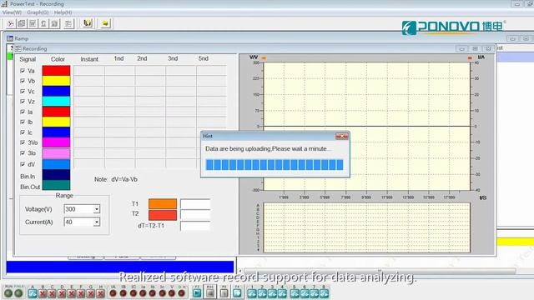Uncheck the 3Io signal checkbox
The width and height of the screenshot is (534, 300).
click(x=23, y=153)
